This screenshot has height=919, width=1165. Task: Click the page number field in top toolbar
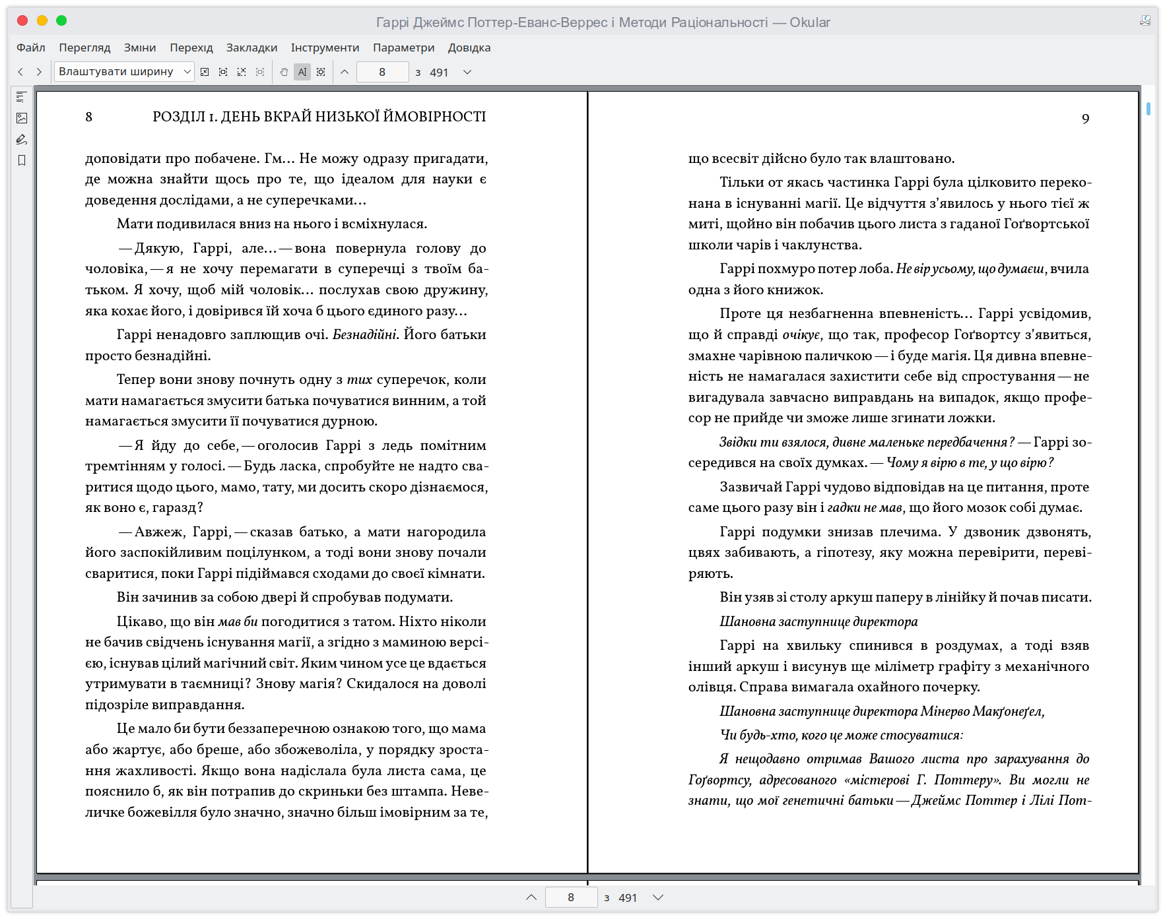[x=382, y=72]
